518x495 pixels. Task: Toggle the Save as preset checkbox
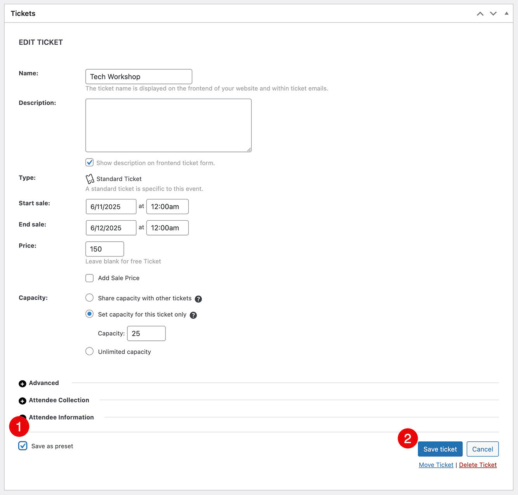click(23, 446)
